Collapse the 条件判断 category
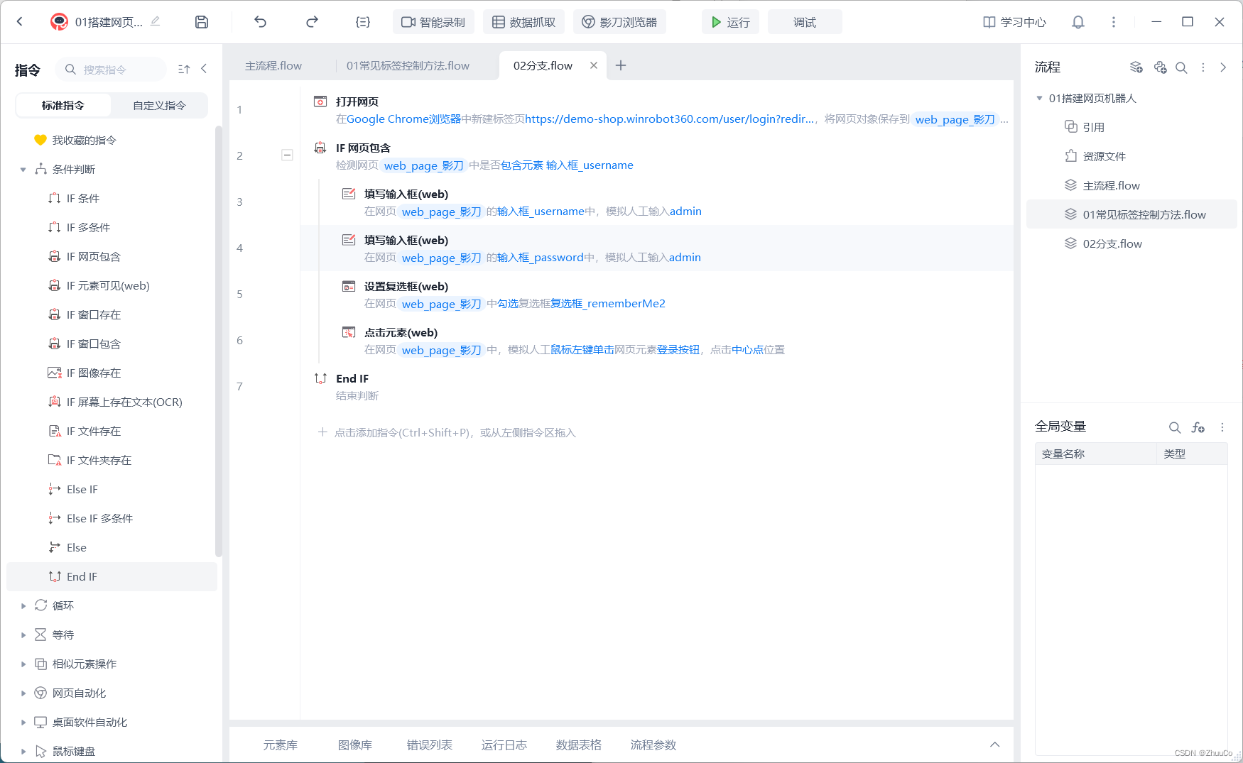 point(23,170)
